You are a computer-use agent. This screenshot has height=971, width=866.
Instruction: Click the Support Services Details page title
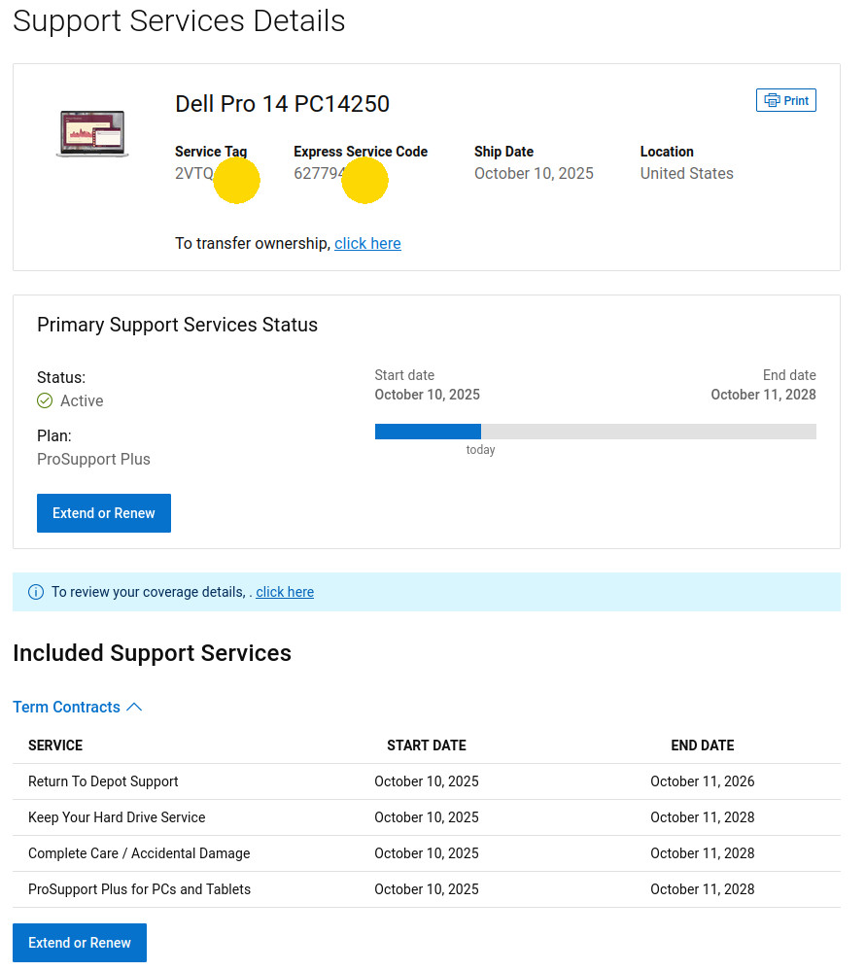pos(179,21)
